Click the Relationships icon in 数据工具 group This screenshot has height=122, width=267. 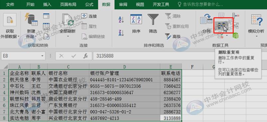(x=236, y=26)
